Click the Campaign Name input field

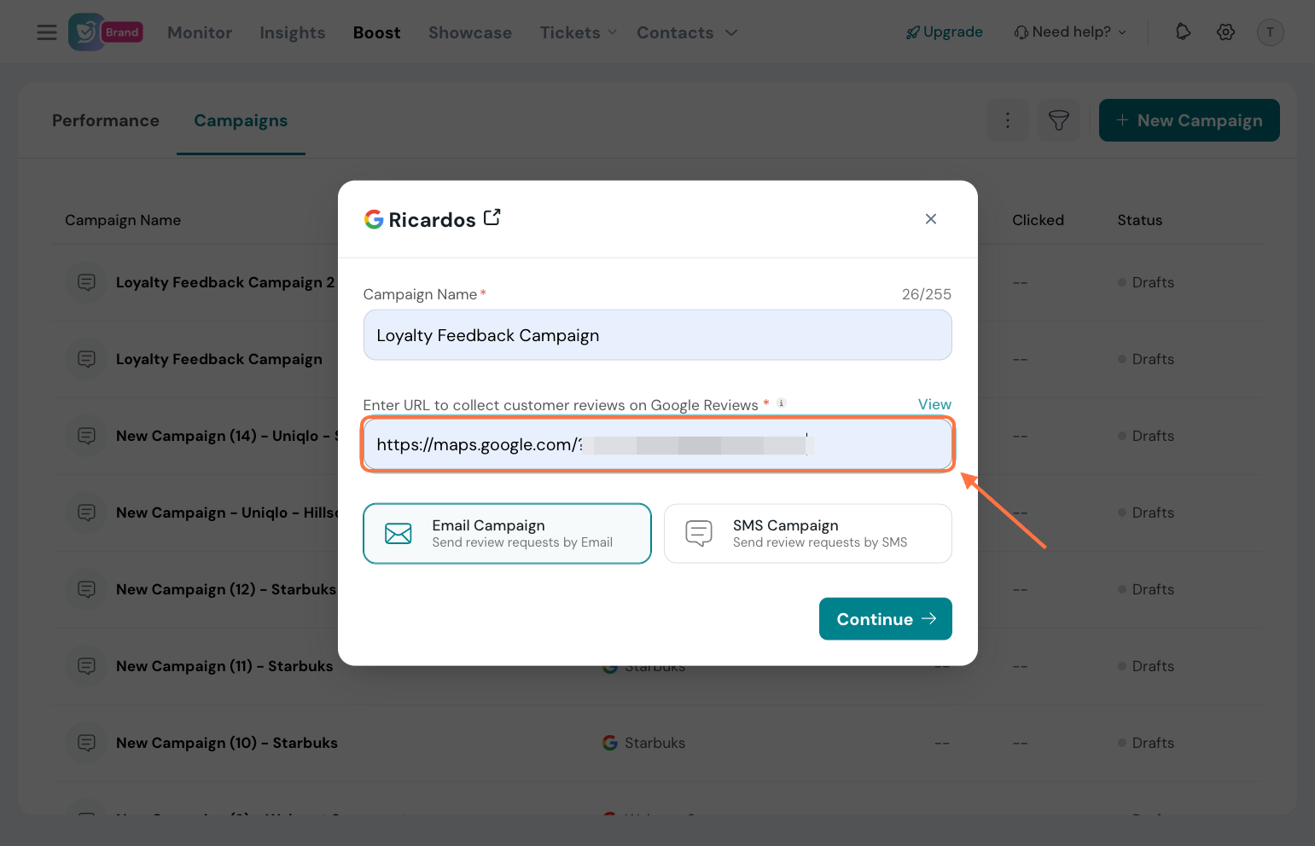point(657,335)
